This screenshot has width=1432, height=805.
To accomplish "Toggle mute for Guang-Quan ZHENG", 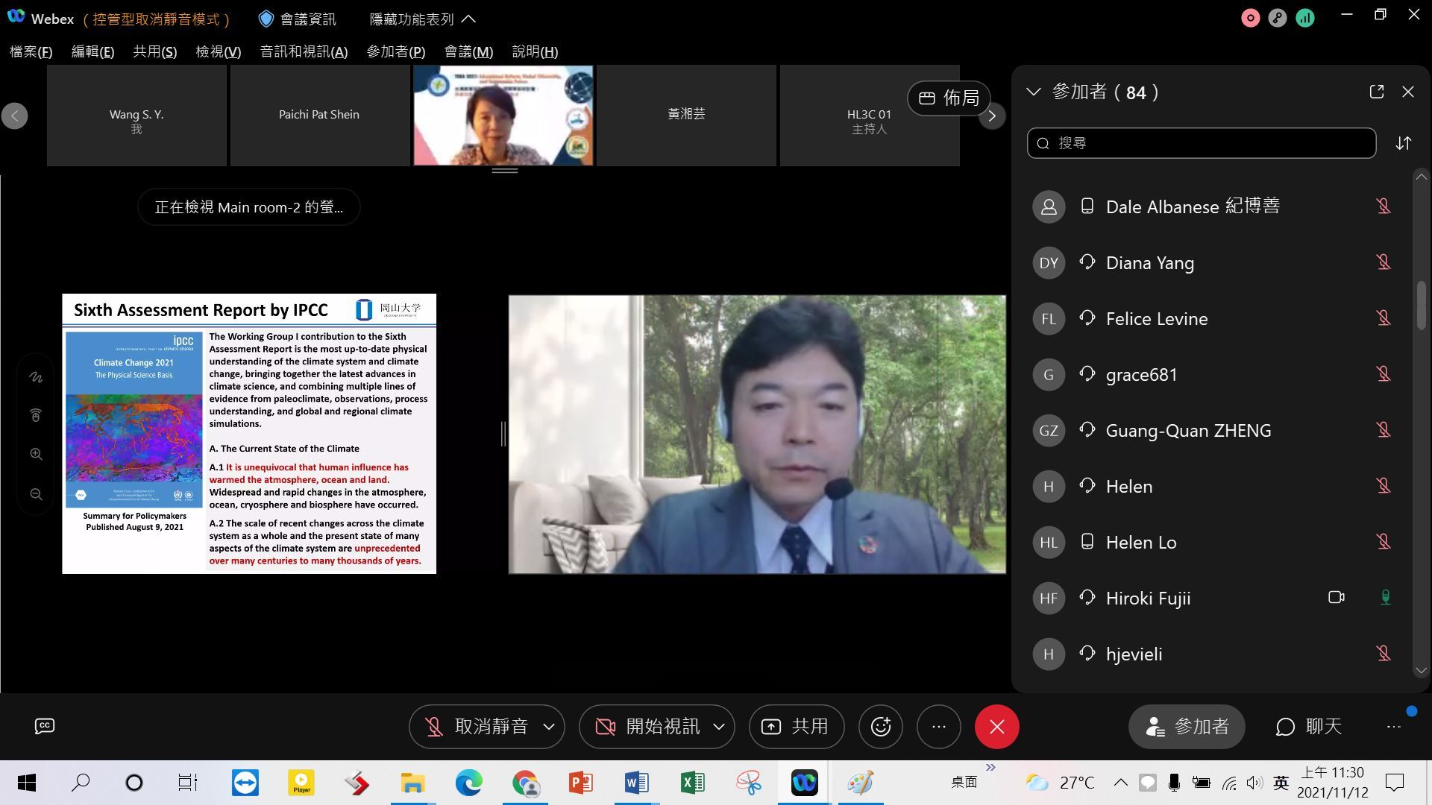I will 1384,429.
